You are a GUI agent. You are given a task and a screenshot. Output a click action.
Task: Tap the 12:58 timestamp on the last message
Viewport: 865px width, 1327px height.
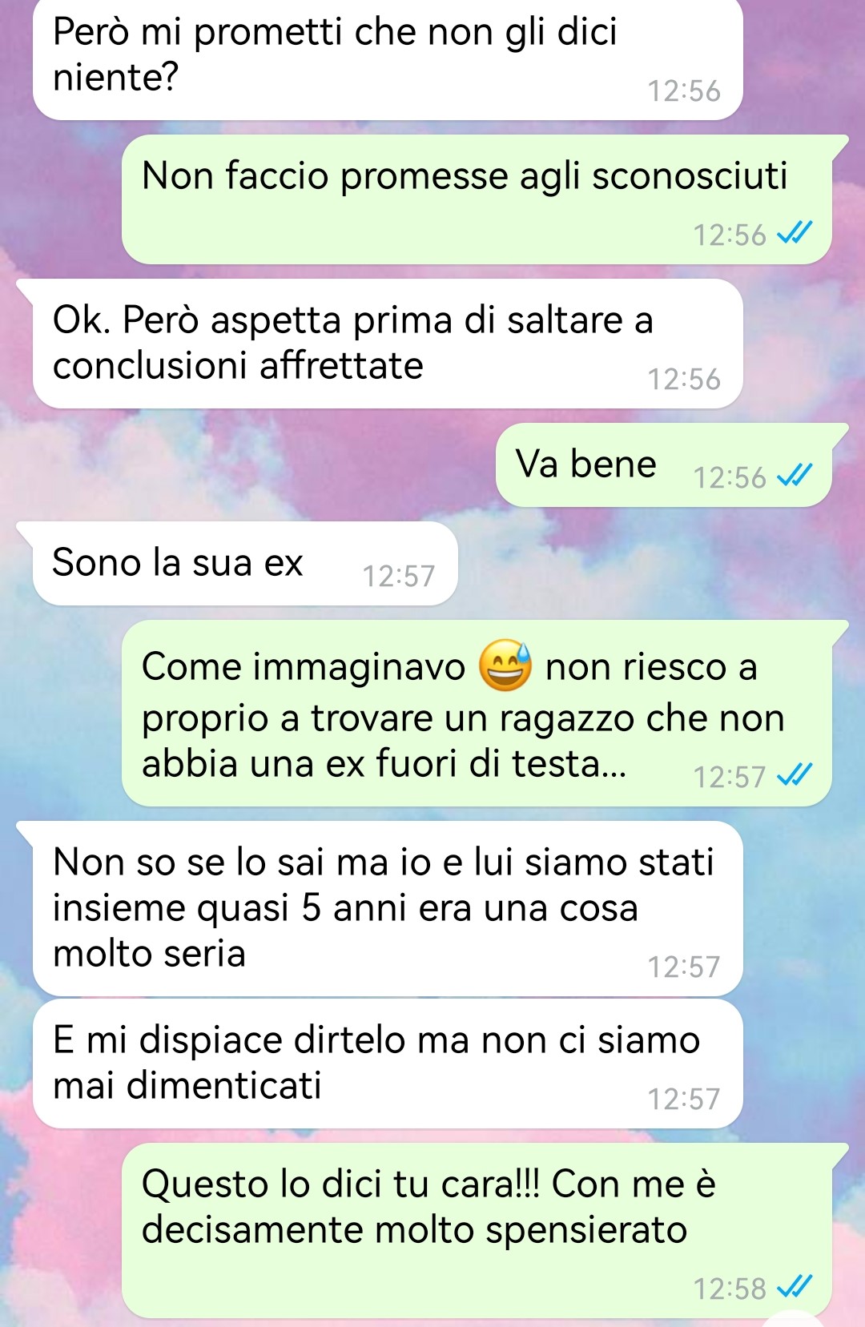click(x=730, y=1289)
